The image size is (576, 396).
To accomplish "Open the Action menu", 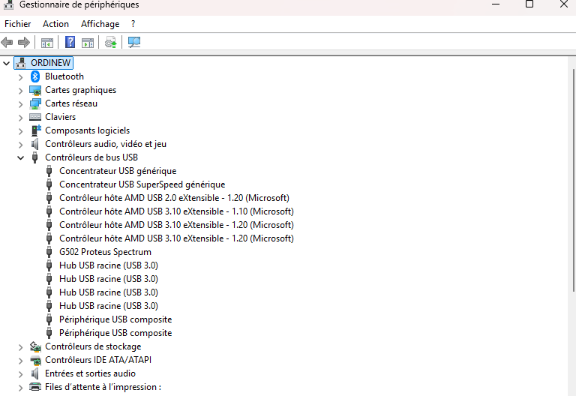I will coord(55,24).
